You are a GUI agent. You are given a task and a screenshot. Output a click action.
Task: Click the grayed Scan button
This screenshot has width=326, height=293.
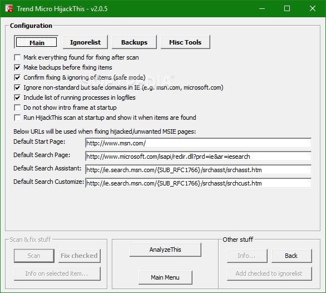[x=34, y=256]
